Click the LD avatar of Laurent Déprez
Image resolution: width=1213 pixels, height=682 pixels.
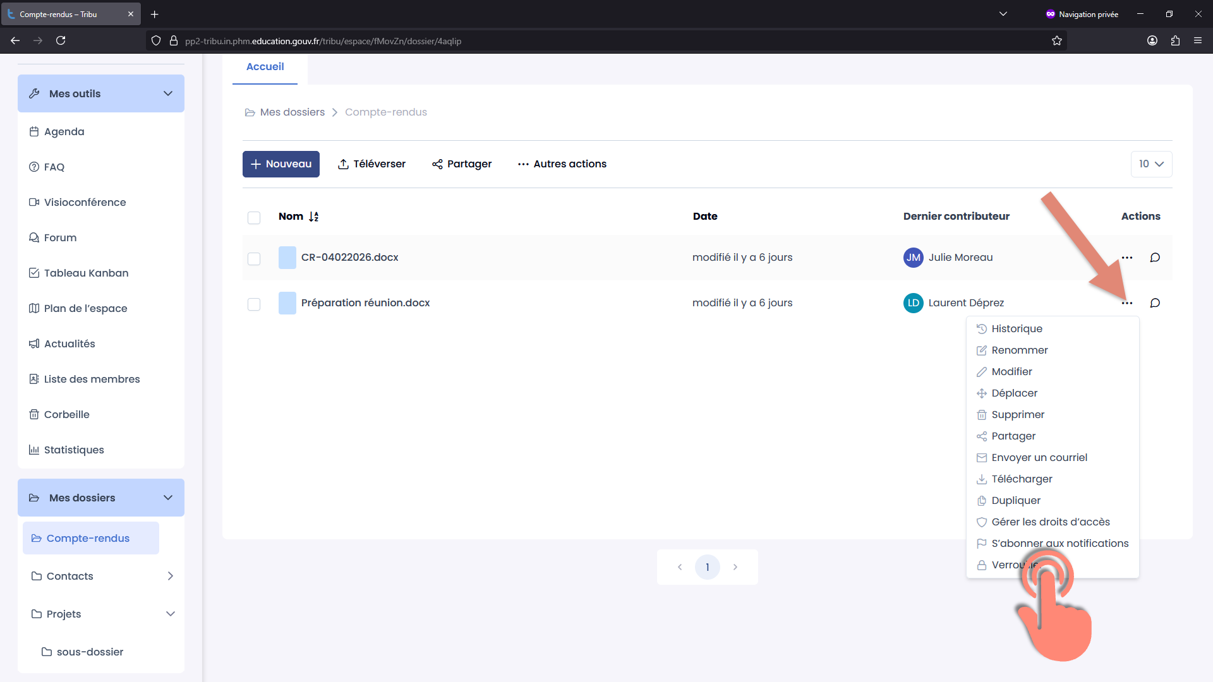[x=914, y=303]
